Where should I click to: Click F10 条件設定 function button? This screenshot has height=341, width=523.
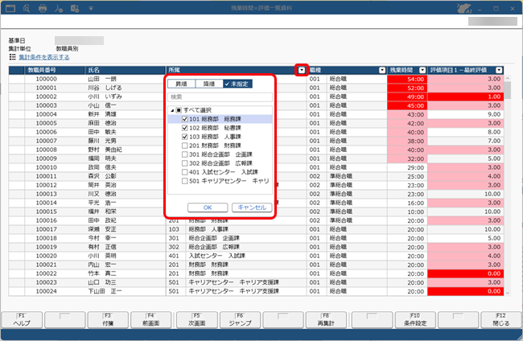[415, 319]
